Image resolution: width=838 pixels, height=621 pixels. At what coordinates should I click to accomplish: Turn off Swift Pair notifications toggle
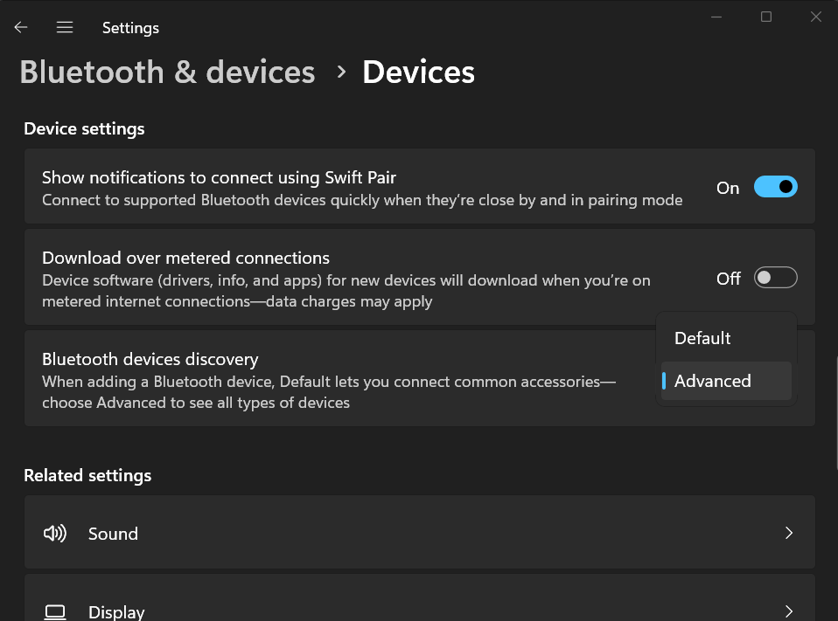(x=776, y=187)
